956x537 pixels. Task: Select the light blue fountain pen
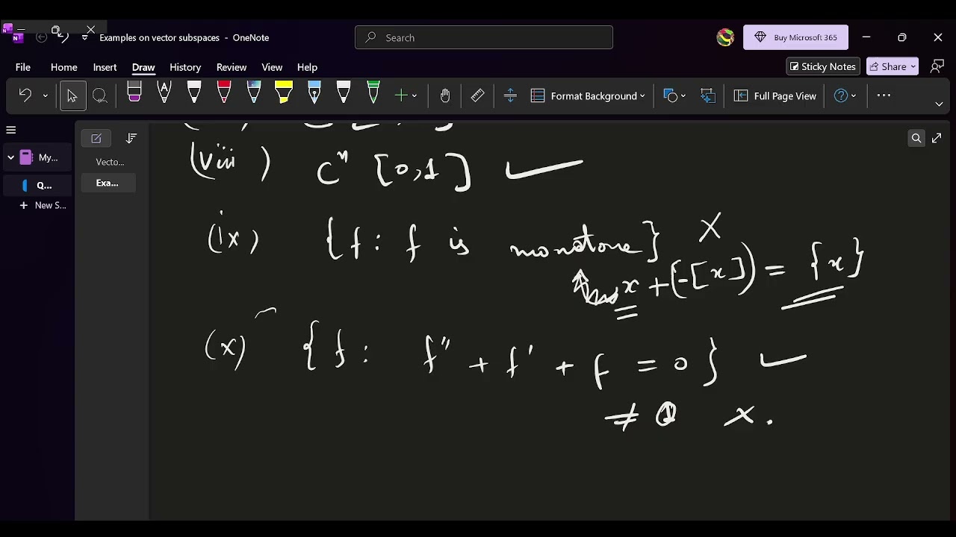click(x=314, y=92)
